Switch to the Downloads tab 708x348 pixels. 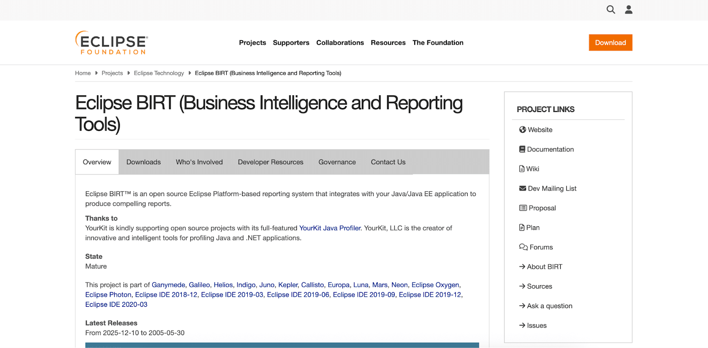tap(143, 162)
